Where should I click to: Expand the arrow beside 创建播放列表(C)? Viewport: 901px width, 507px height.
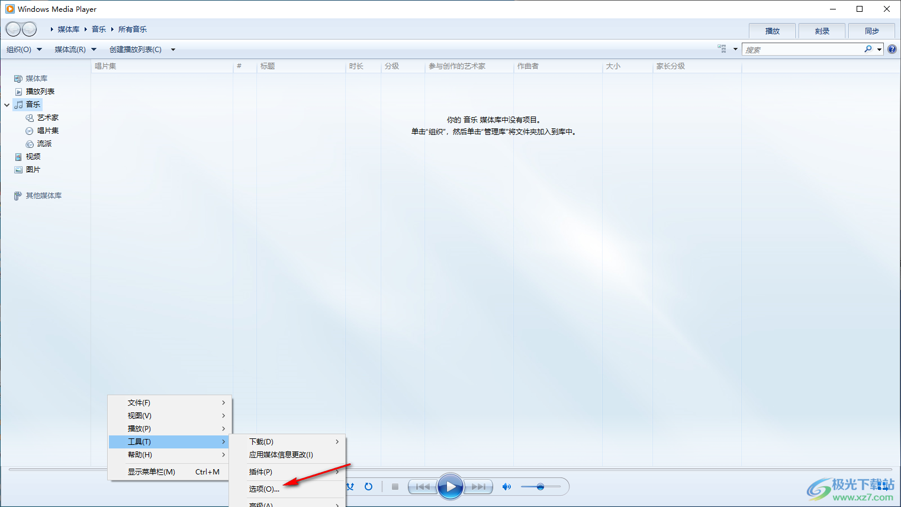pos(173,50)
